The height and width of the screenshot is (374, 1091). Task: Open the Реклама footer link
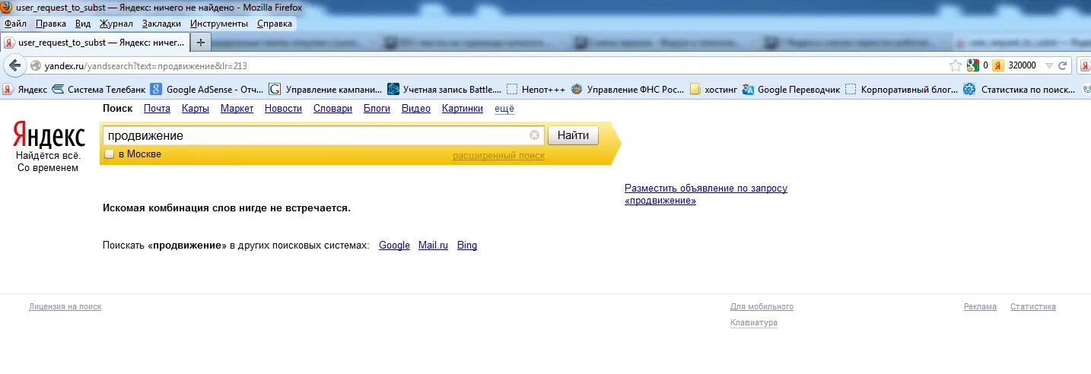(x=980, y=307)
